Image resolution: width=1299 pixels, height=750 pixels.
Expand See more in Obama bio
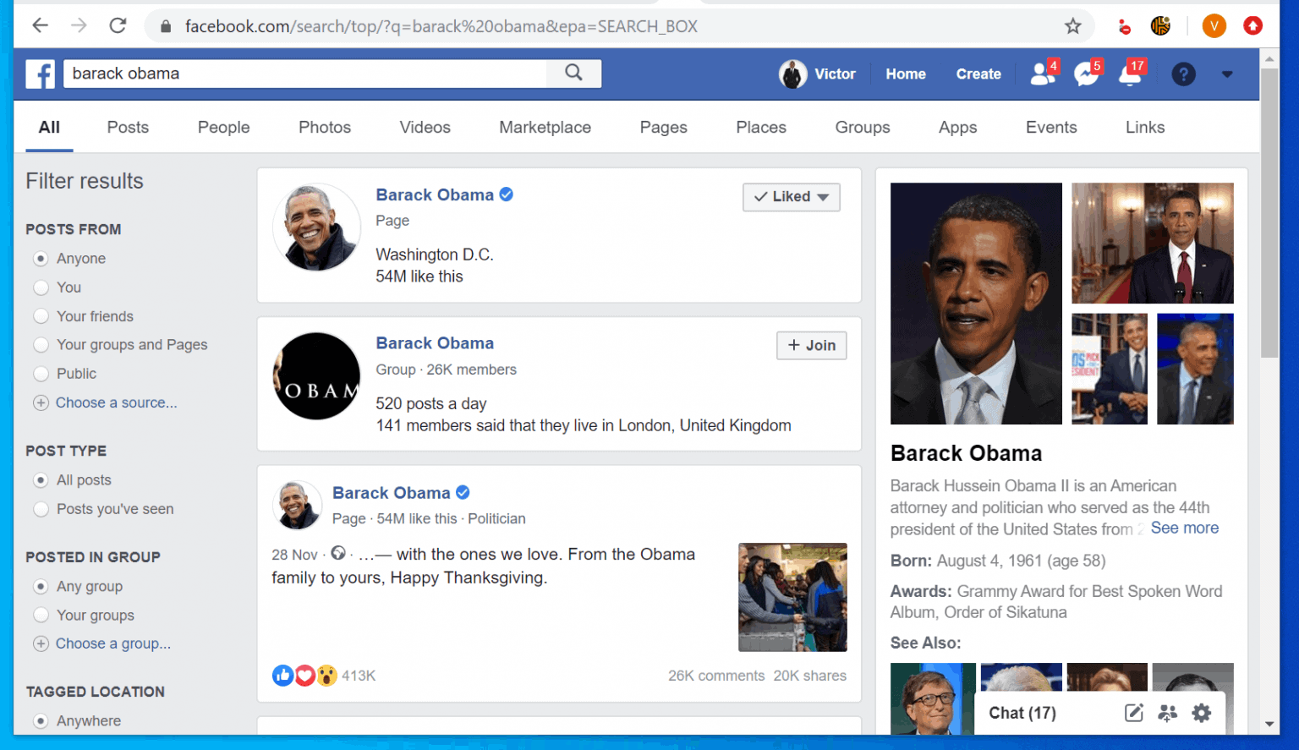pos(1184,528)
